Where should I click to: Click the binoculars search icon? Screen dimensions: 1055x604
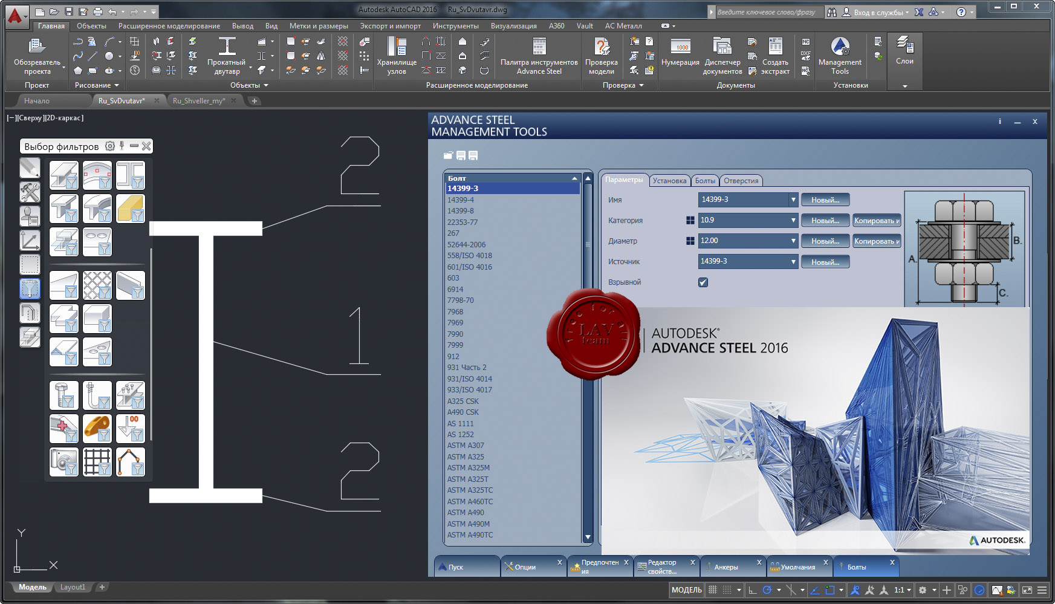pyautogui.click(x=832, y=12)
